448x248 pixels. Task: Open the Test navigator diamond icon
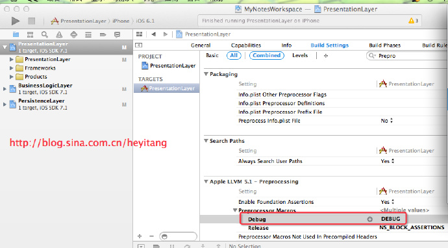coord(74,34)
